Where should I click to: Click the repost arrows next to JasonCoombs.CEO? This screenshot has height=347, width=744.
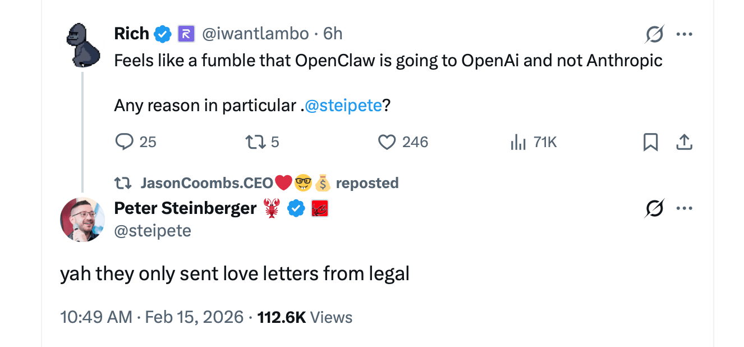coord(124,182)
